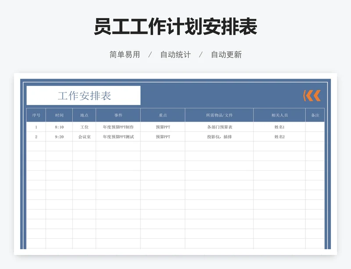Click the orange double-chevron arrow icon
This screenshot has height=269, width=351.
pyautogui.click(x=312, y=96)
